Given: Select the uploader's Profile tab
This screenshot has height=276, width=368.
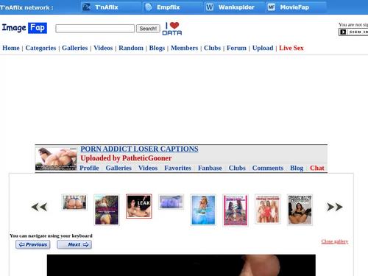Looking at the screenshot, I should click(89, 168).
